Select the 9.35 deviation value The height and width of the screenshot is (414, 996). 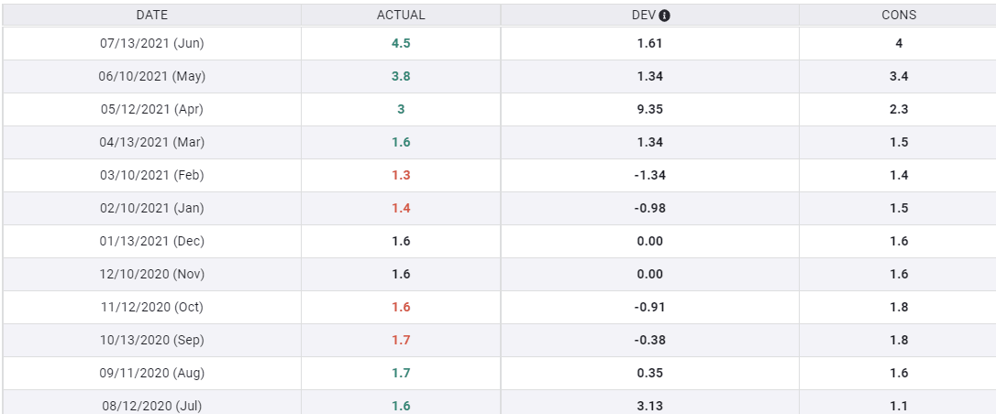click(650, 109)
